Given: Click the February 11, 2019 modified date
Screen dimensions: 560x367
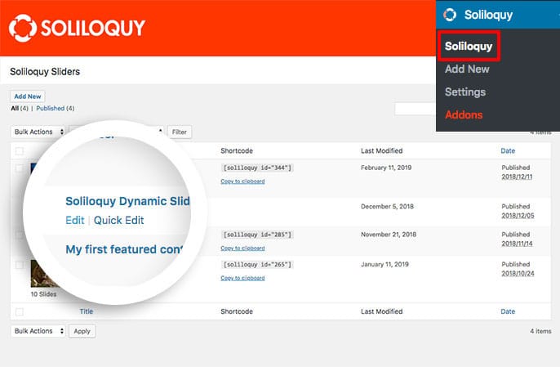Looking at the screenshot, I should (x=386, y=168).
